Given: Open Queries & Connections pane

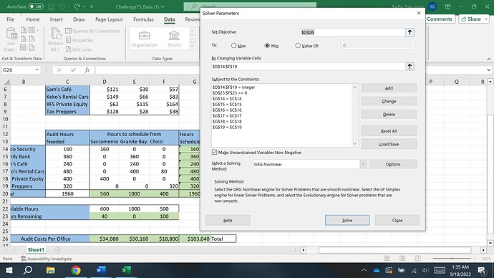Looking at the screenshot, I should (92, 31).
